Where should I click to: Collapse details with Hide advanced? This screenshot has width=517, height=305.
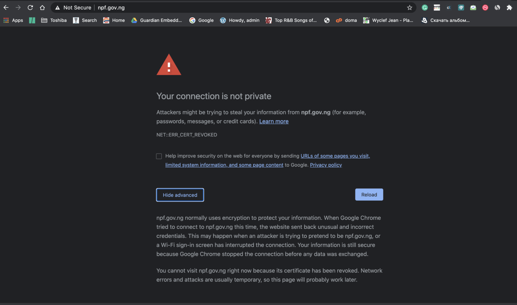tap(180, 195)
